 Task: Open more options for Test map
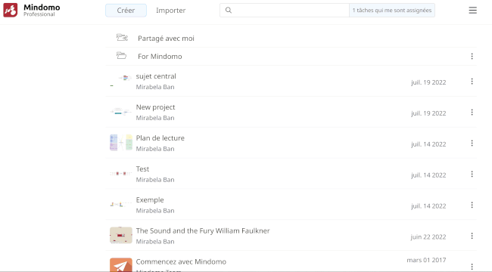472,174
